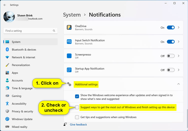Image resolution: width=188 pixels, height=131 pixels.
Task: Click the Time & language clock icon
Action: click(7, 88)
